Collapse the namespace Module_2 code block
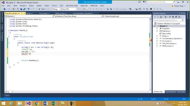Image resolution: width=190 pixels, height=106 pixels. (x=9, y=30)
